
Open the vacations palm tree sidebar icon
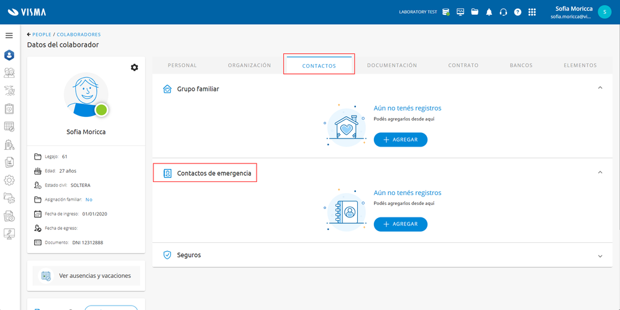point(9,91)
